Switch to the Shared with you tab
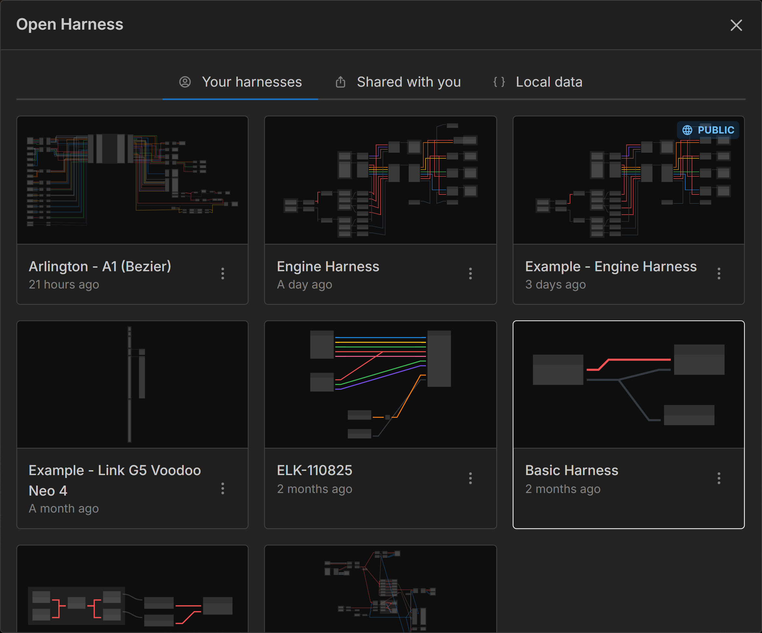762x633 pixels. 398,82
